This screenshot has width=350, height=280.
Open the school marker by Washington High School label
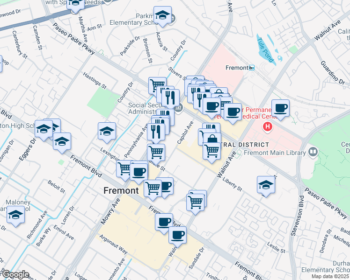[x=44, y=130]
